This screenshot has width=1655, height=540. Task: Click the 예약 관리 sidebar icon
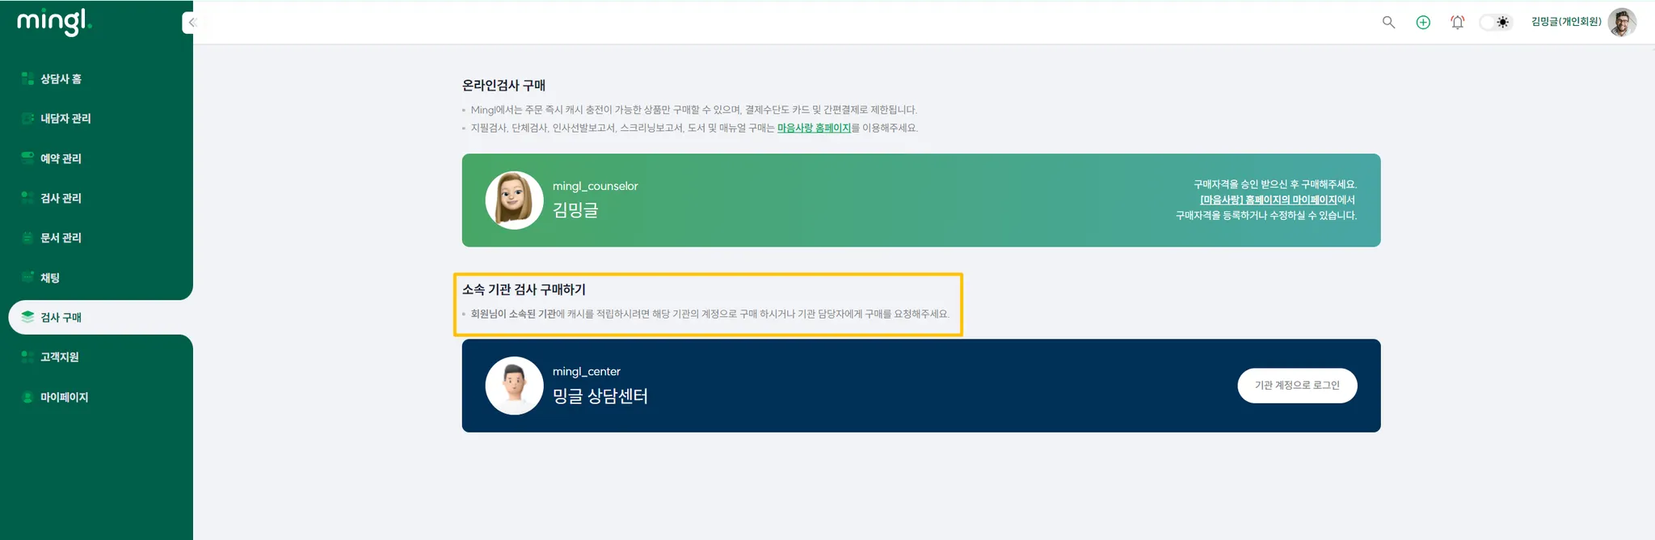pos(27,158)
